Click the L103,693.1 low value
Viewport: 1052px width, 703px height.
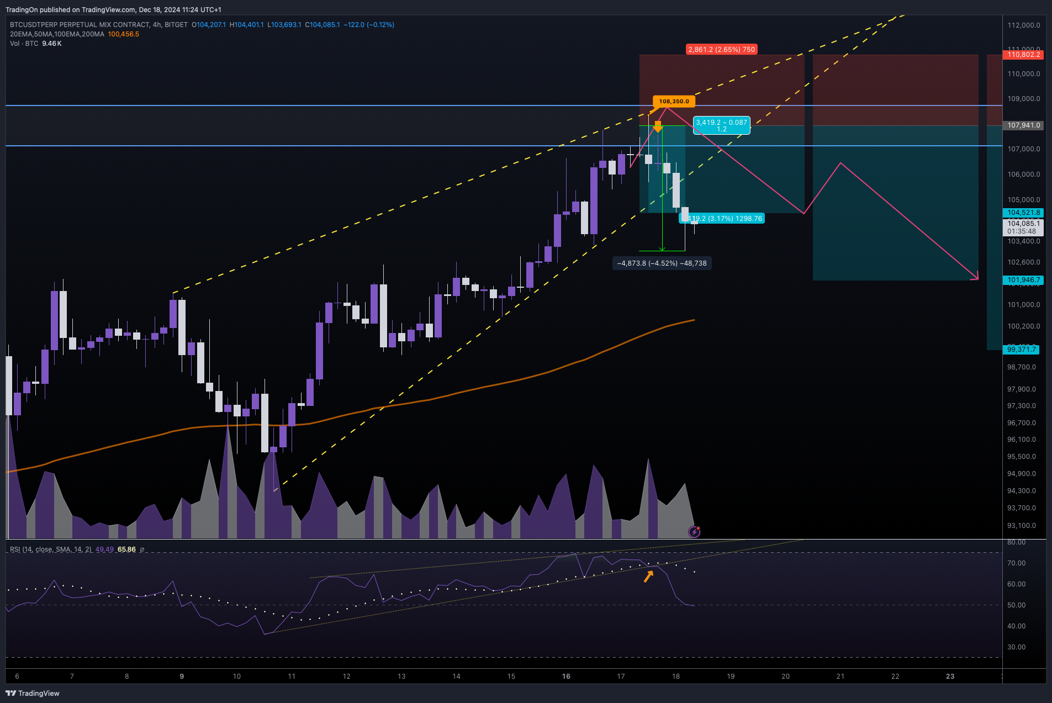point(284,25)
